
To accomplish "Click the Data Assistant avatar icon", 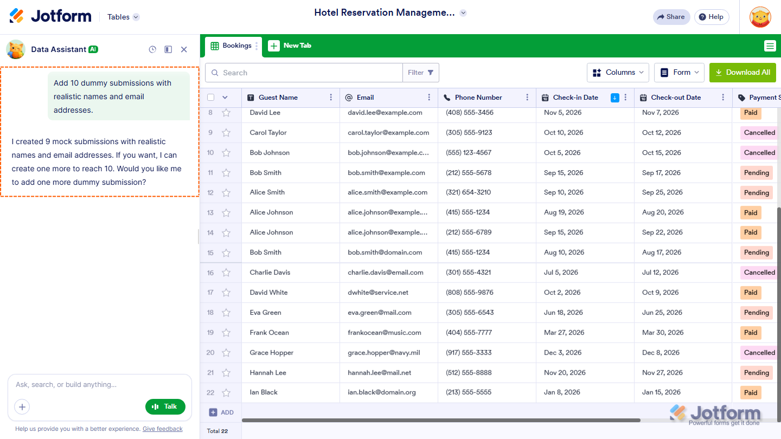I will click(16, 49).
